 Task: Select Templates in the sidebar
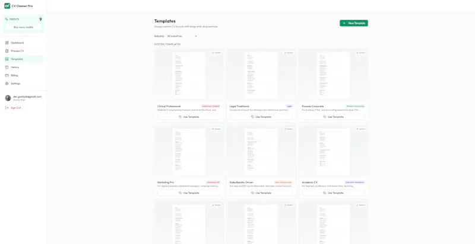23,59
